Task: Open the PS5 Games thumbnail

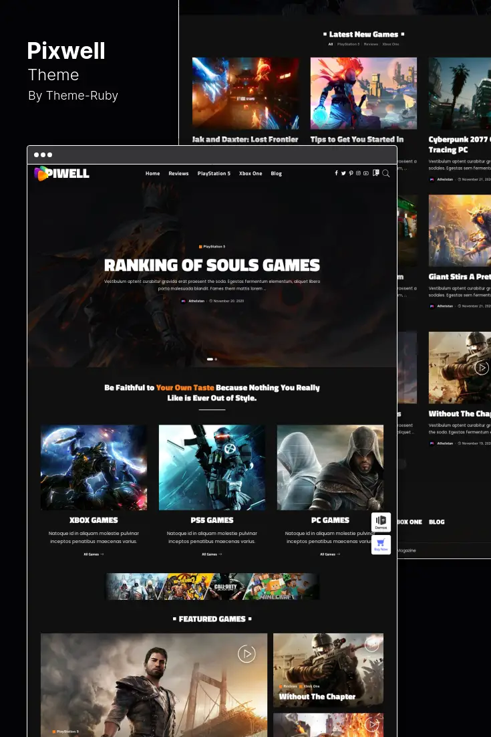Action: pyautogui.click(x=212, y=467)
